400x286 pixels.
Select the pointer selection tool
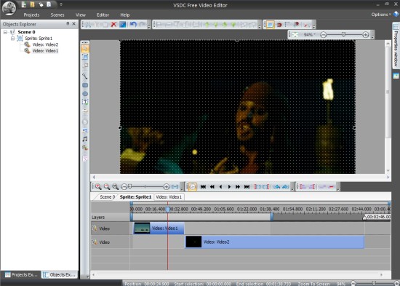coord(85,49)
